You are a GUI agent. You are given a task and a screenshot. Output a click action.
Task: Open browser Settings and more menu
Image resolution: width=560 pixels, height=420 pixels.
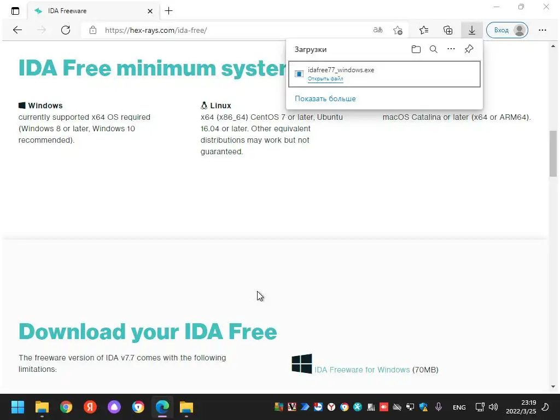pos(542,30)
